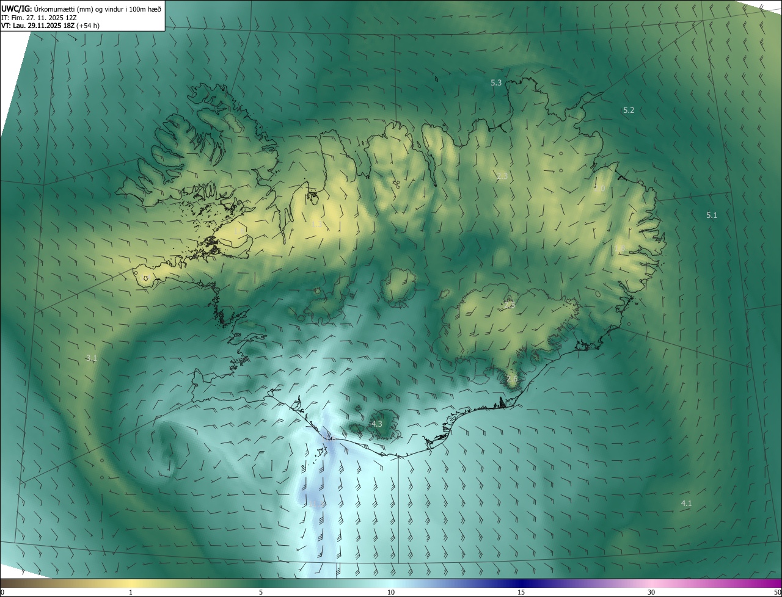Viewport: 782px width, 597px height.
Task: Click the "50" tick on the color scale
Action: point(777,592)
